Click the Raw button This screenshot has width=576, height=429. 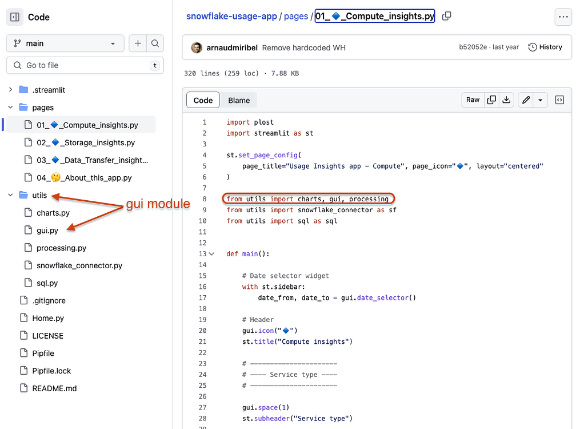[473, 100]
